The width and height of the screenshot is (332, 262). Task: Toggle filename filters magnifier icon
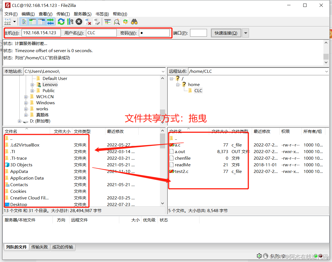[117, 22]
